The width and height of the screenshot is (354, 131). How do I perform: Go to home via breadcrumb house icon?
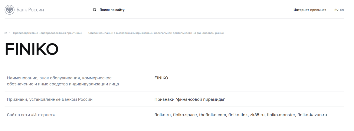(x=6, y=33)
